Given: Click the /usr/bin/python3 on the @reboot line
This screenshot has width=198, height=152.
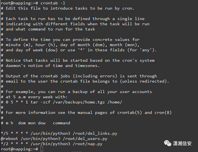Looking at the screenshot, I should pos(40,139).
